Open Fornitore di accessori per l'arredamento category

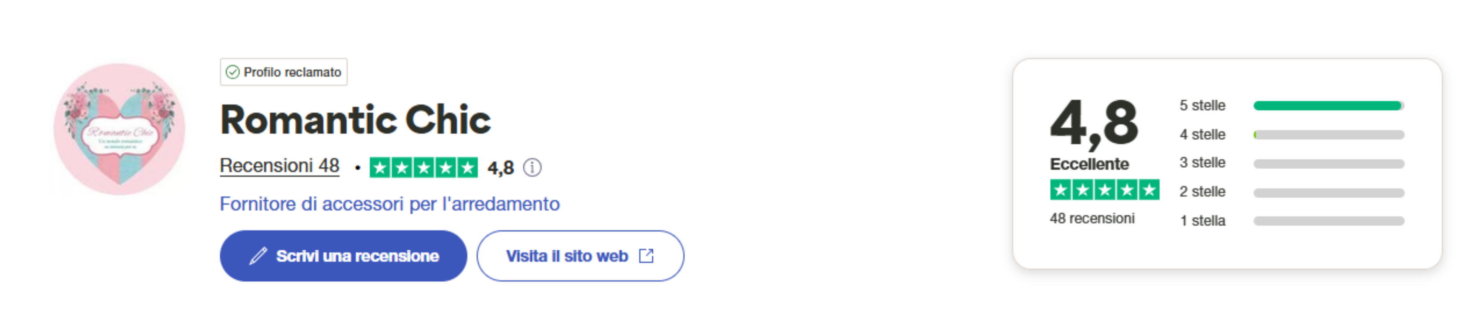[389, 204]
